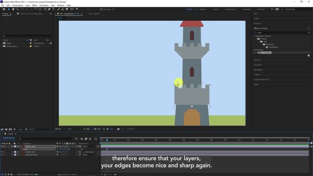Click the Shy layers icon in timeline header
This screenshot has width=313, height=176.
coord(82,139)
